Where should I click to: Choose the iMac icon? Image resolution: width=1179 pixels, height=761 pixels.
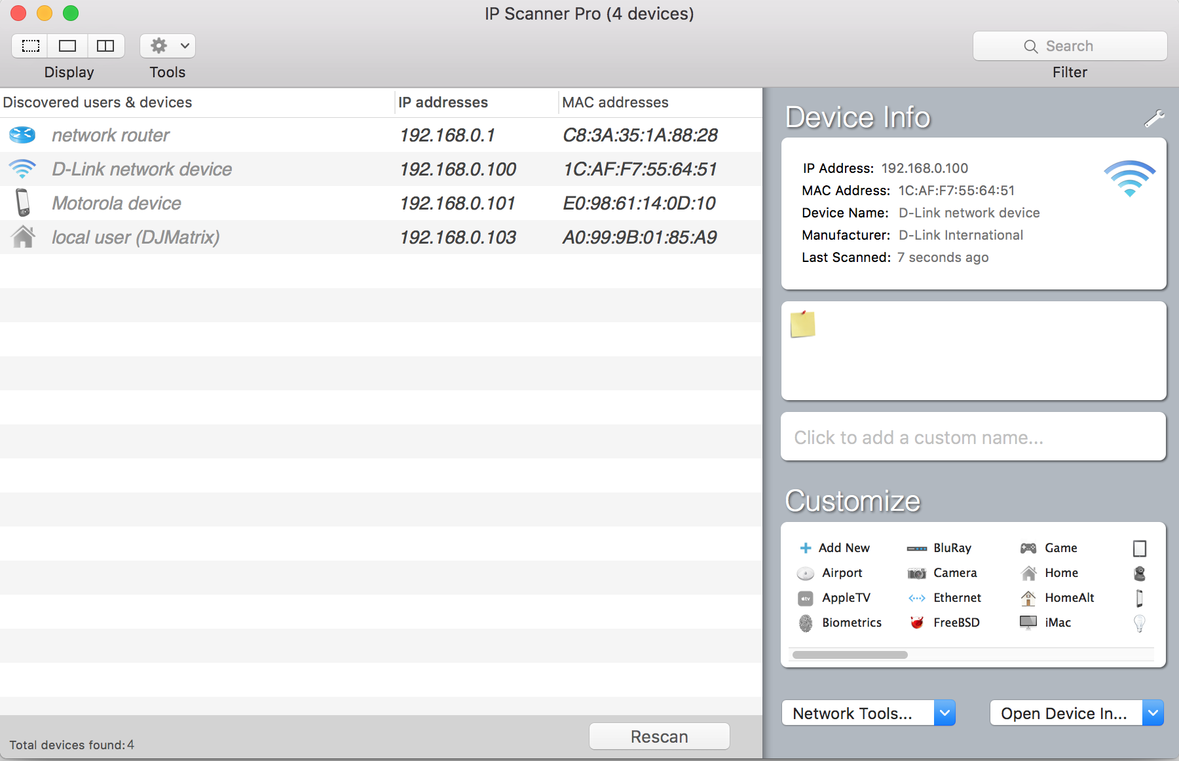click(1028, 622)
